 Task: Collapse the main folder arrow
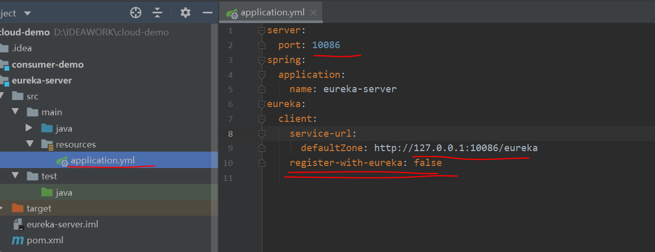(15, 112)
